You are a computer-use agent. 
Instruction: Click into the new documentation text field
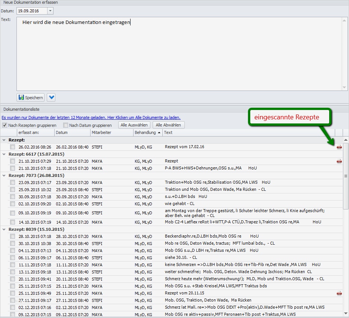tap(179, 54)
